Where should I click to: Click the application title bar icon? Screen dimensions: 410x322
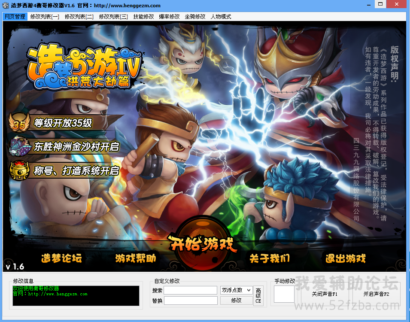coord(5,5)
